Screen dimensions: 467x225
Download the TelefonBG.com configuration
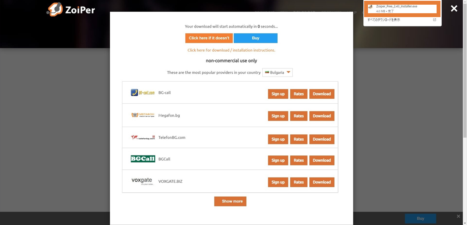[x=322, y=139]
